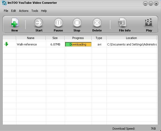Click the Location column header
161x131 pixels.
[x=132, y=38]
